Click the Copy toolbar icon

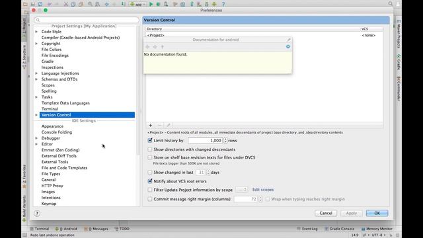click(73, 4)
